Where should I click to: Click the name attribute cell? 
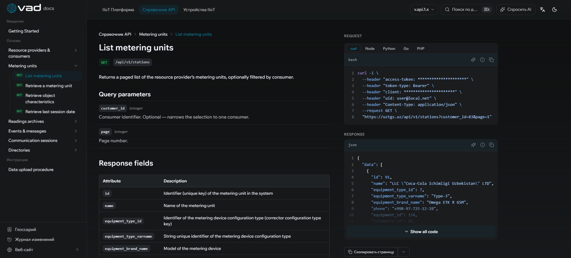tap(109, 206)
